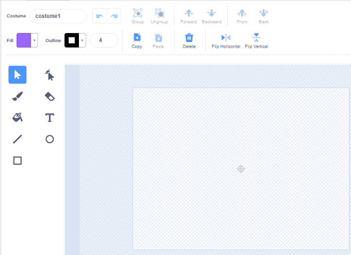Image resolution: width=351 pixels, height=255 pixels.
Task: Expand the Outline color dropdown arrow
Action: pos(82,40)
